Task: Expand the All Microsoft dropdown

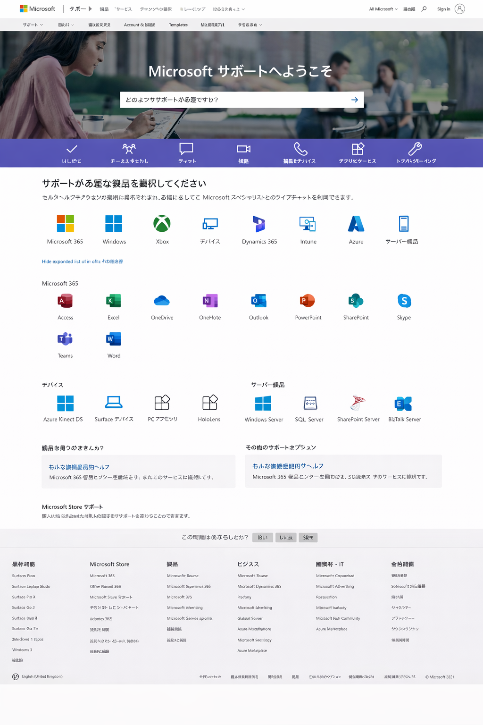Action: coord(383,9)
